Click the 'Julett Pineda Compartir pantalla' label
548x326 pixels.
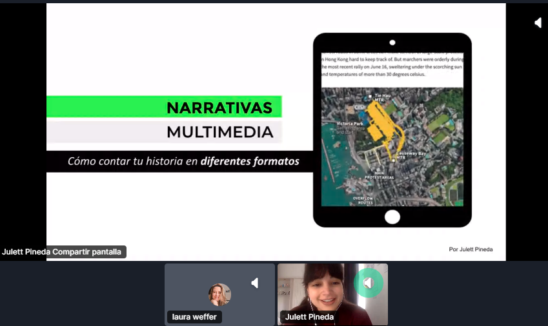coord(62,252)
